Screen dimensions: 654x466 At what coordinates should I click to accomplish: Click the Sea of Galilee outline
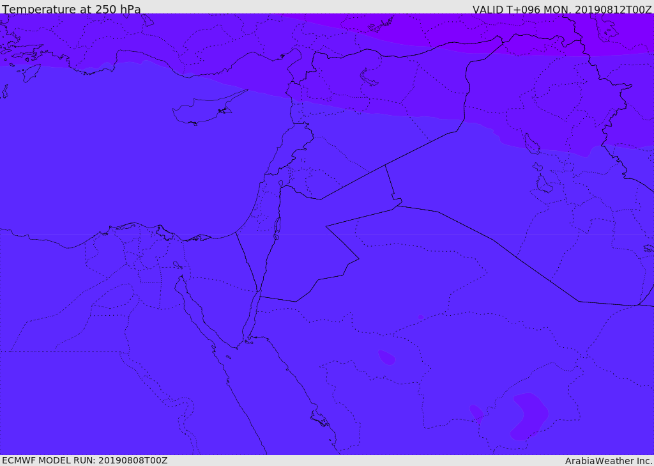point(281,183)
